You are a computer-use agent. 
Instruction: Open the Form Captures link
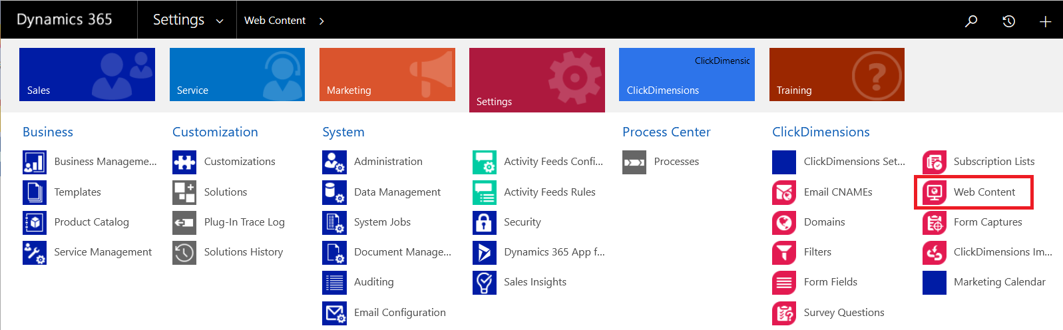point(988,222)
